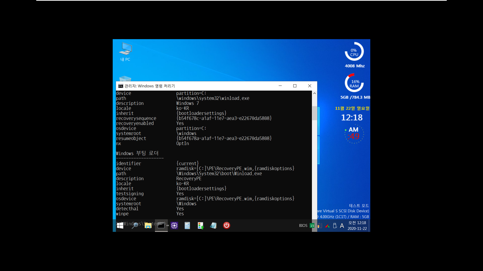Open File Explorer from the taskbar
Screen dimensions: 483x271
[x=148, y=225]
